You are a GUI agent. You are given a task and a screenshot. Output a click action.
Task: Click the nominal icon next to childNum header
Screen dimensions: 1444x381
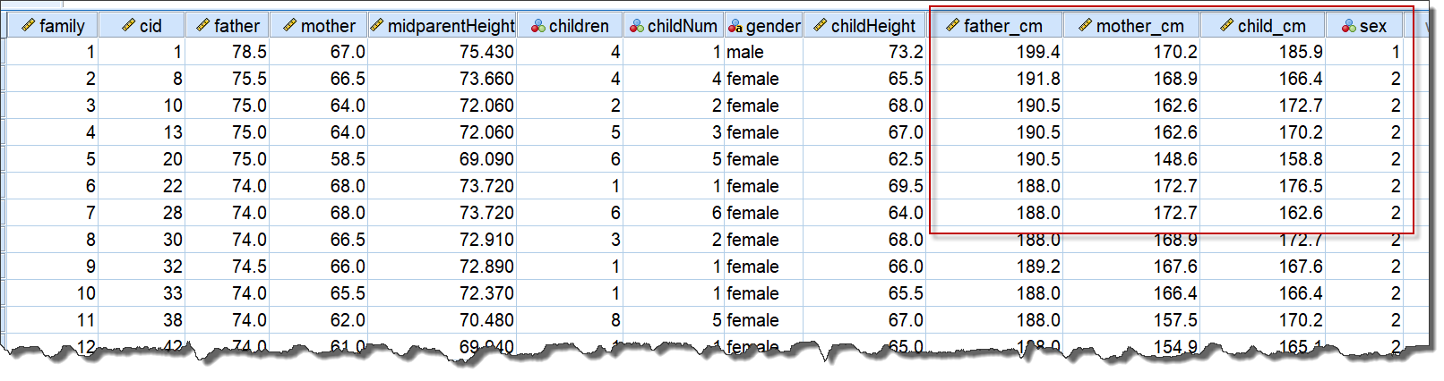coord(636,26)
